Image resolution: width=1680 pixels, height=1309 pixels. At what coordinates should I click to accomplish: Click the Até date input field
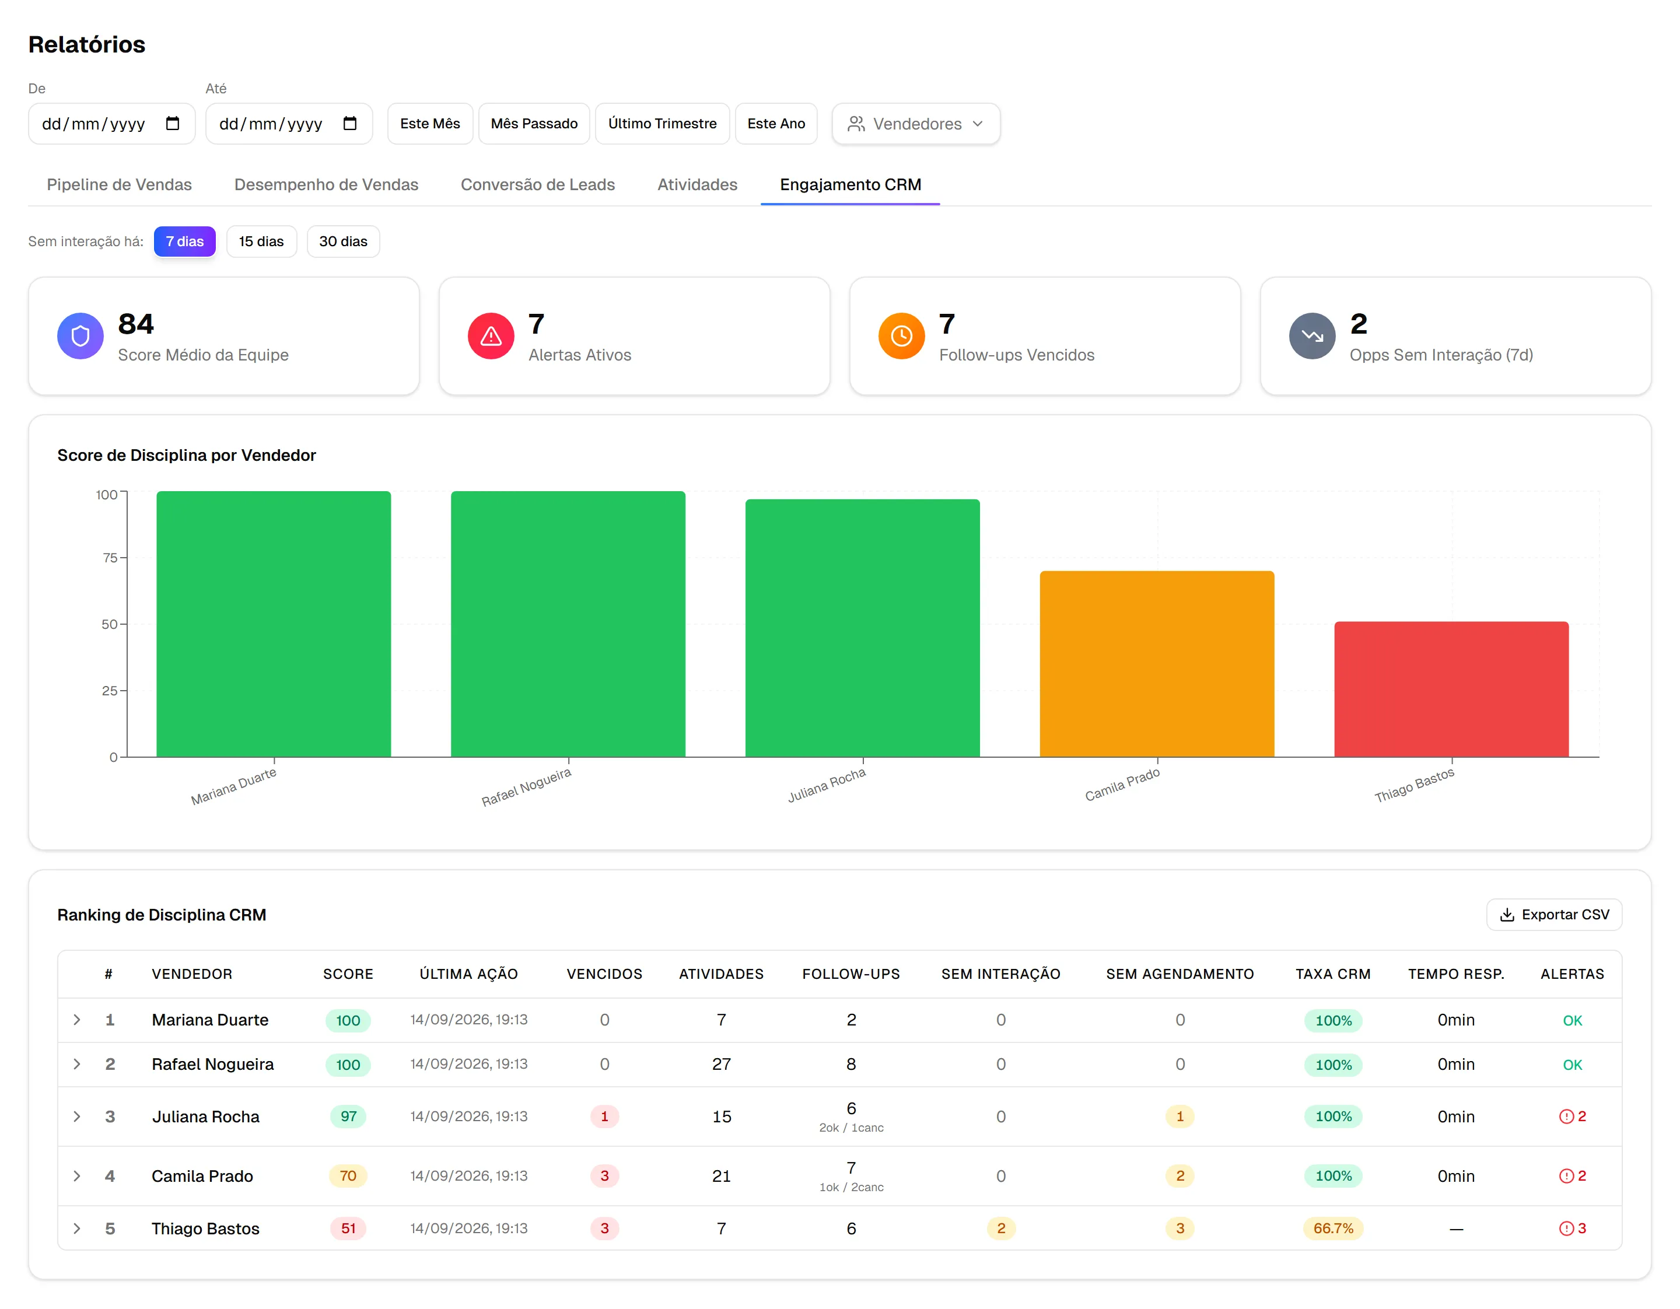(x=289, y=124)
